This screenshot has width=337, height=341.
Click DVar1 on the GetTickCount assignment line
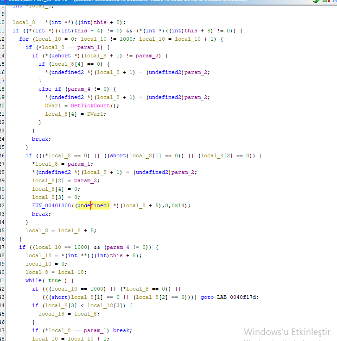(53, 105)
